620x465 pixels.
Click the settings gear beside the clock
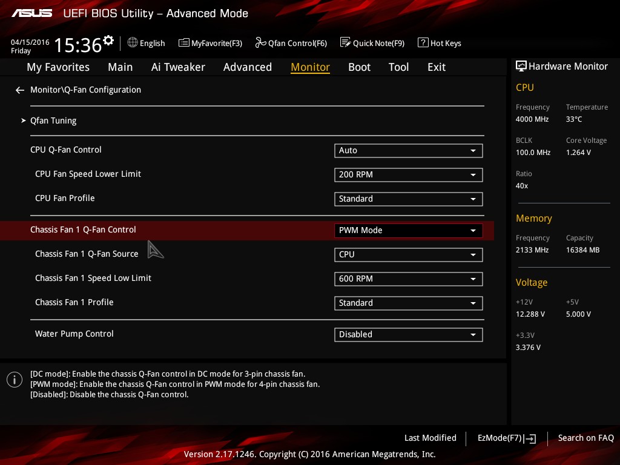pyautogui.click(x=108, y=40)
